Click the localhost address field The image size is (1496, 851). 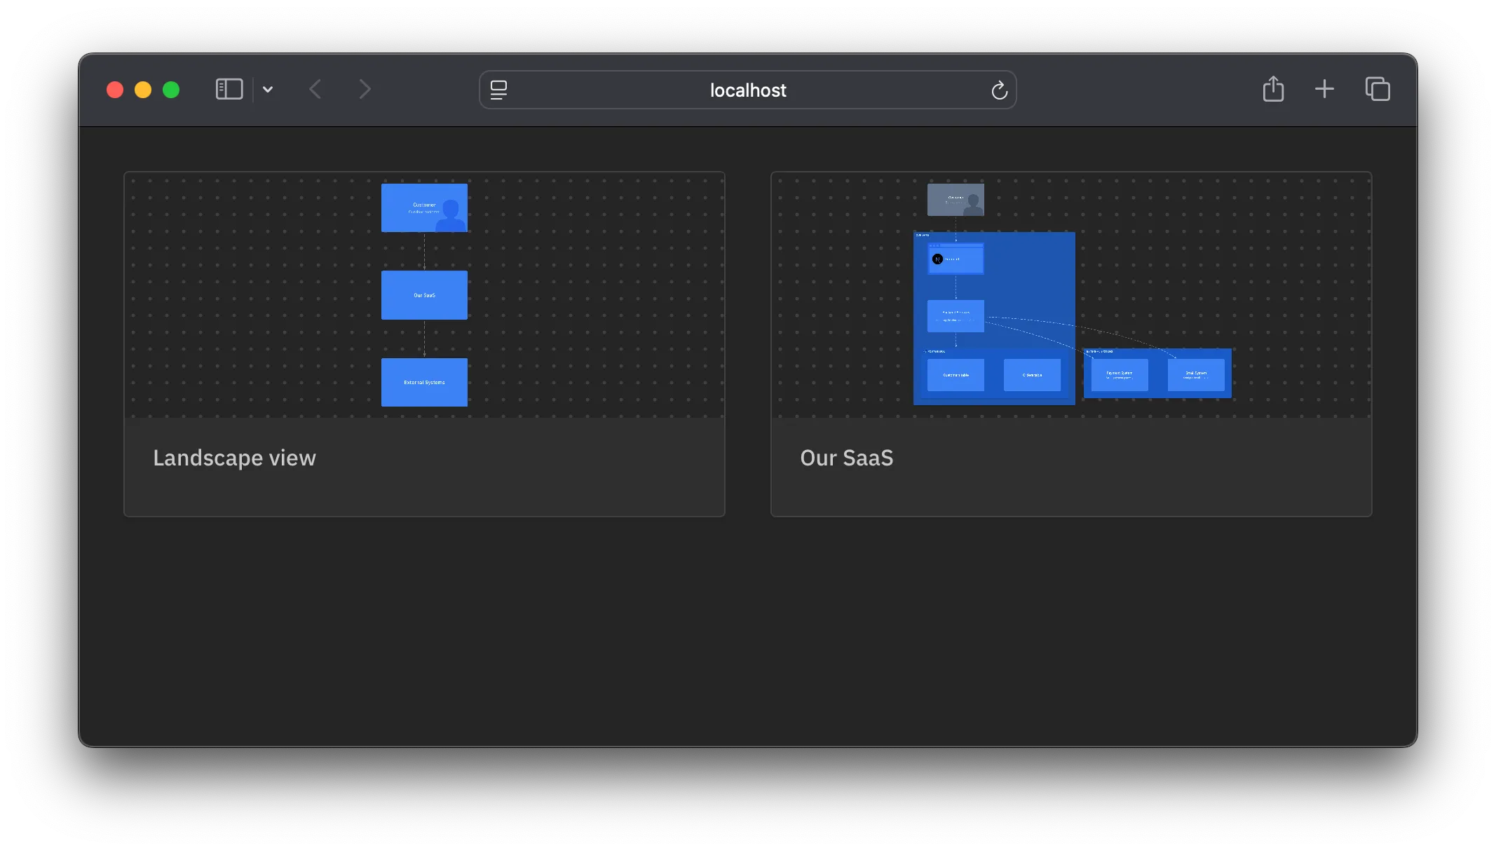tap(747, 90)
